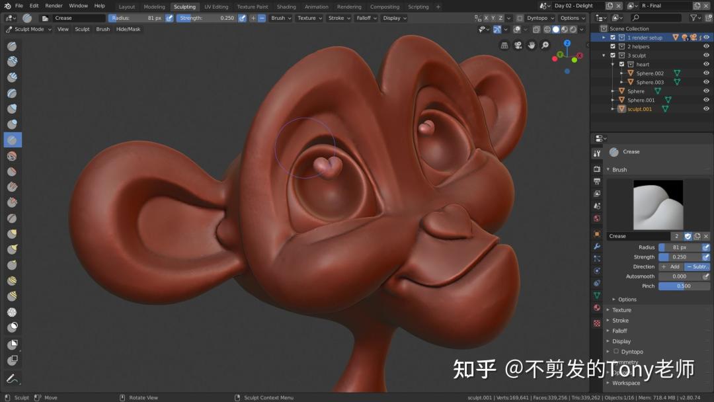The width and height of the screenshot is (714, 402).
Task: Click the Autosmooth slider
Action: tap(680, 276)
